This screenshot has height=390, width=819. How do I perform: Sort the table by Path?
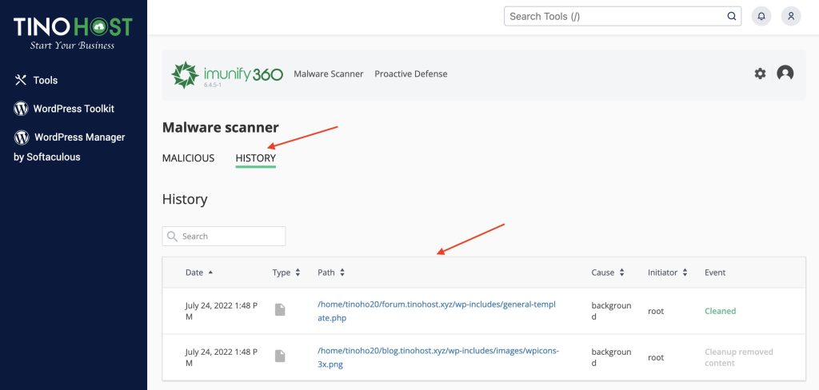coord(331,273)
